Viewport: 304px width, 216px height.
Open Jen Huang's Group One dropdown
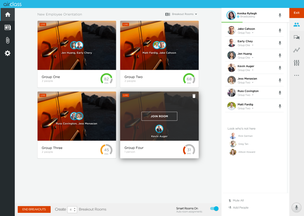click(253, 58)
